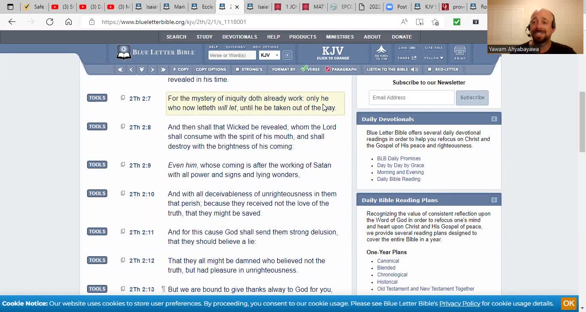Go to previous chapter left arrow
Viewport: 586px width, 312px height.
pyautogui.click(x=131, y=69)
